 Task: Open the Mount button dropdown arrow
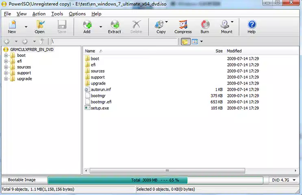coord(232,22)
